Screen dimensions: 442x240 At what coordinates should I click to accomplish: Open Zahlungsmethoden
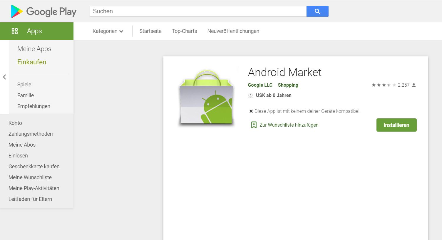tap(31, 134)
